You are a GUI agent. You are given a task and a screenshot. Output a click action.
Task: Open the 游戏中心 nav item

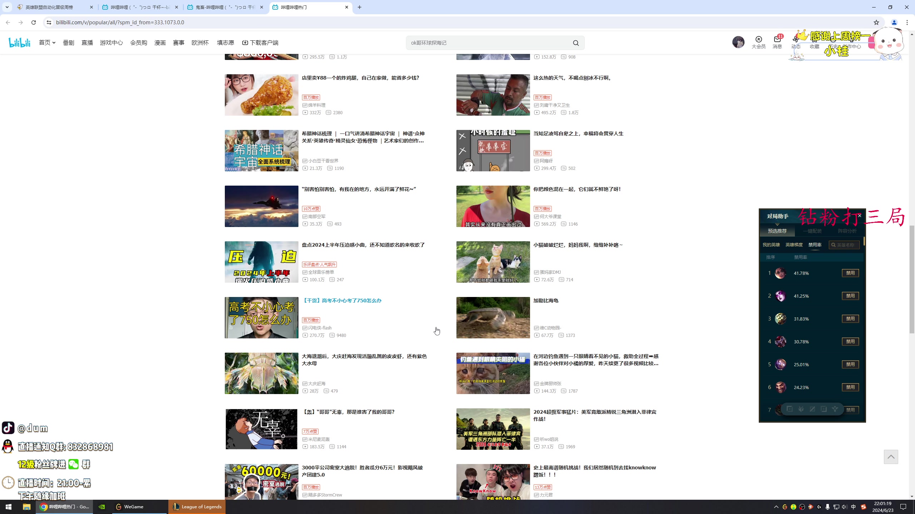[112, 42]
